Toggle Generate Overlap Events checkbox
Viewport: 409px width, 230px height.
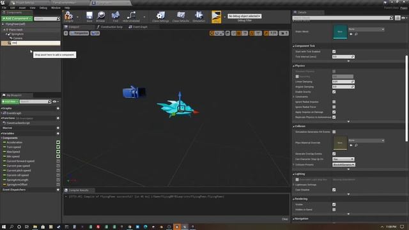(x=334, y=154)
